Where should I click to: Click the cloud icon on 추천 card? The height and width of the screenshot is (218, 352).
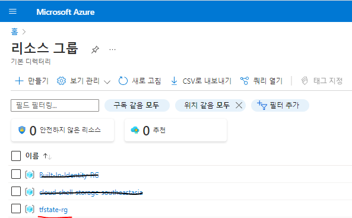click(135, 130)
